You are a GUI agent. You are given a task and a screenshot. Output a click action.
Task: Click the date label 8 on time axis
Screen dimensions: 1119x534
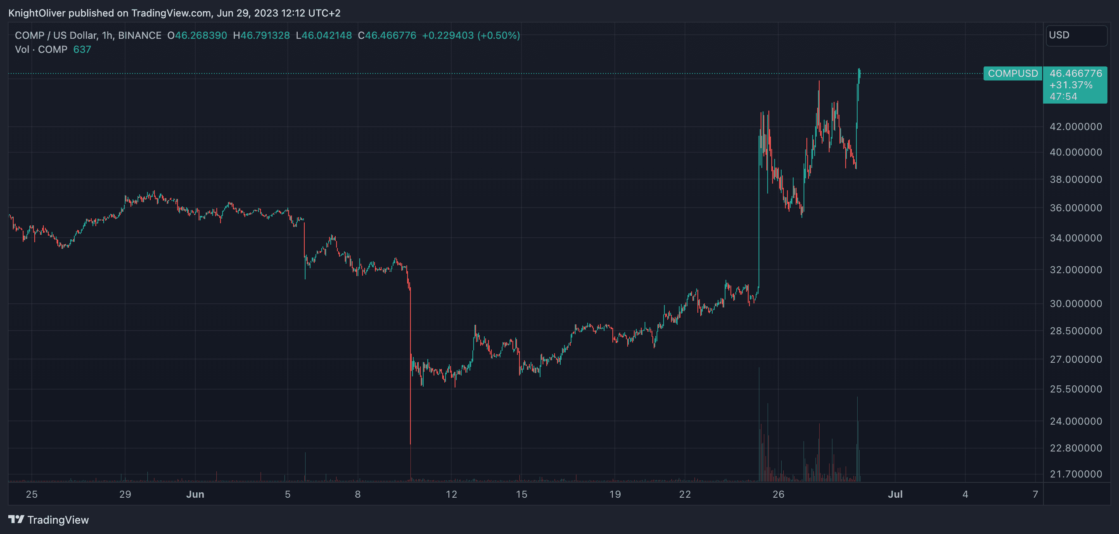(358, 494)
